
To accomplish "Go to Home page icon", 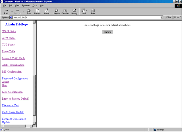I will pos(47,11).
